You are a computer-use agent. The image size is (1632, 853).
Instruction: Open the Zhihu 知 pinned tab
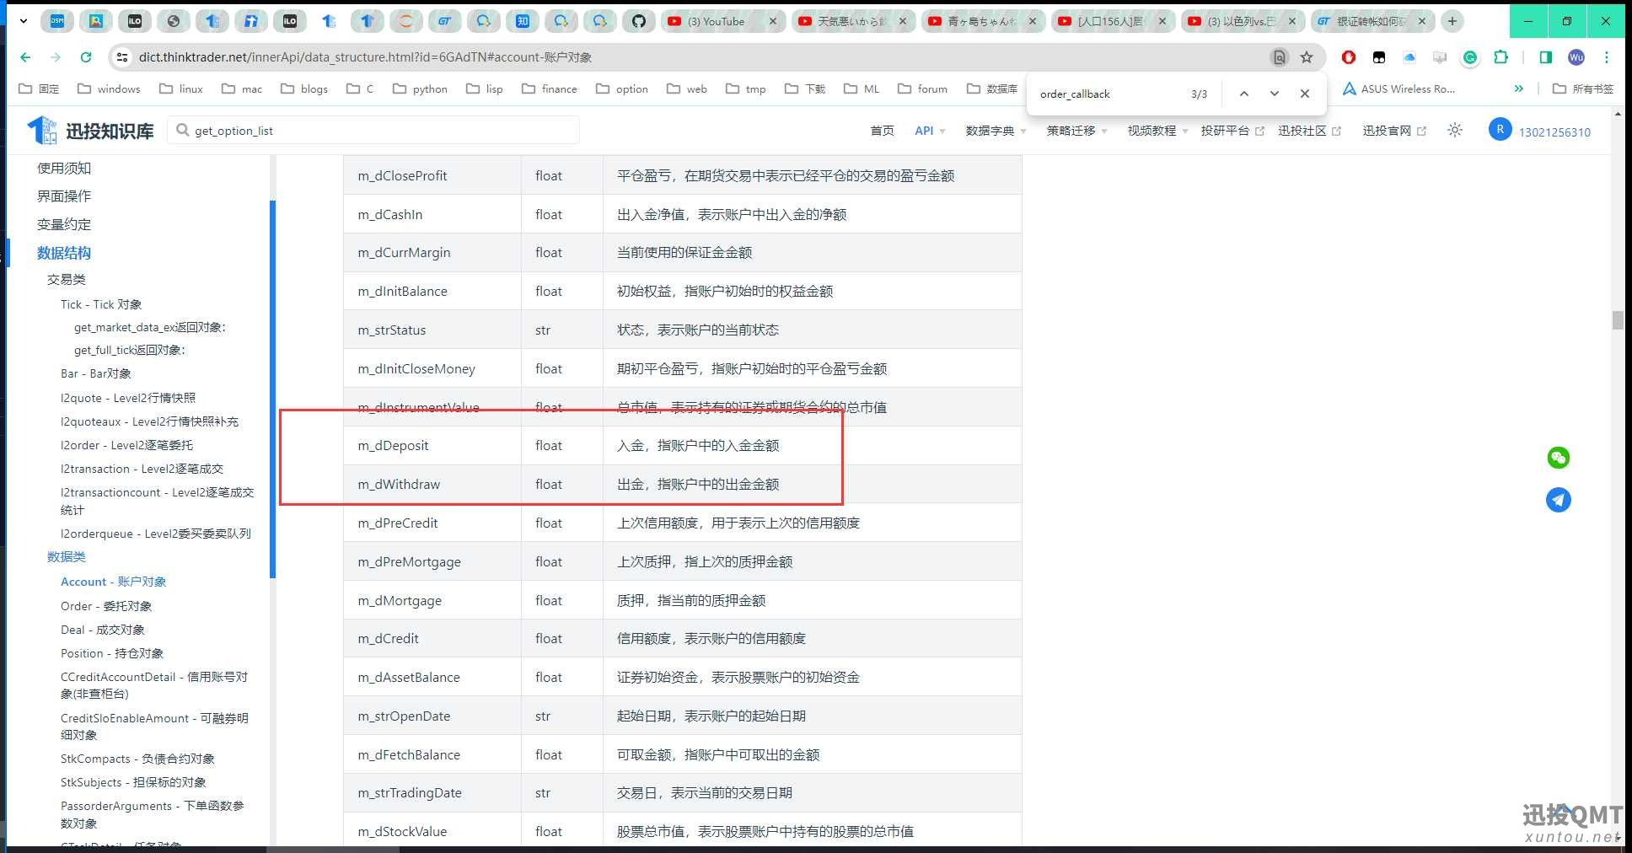[523, 21]
